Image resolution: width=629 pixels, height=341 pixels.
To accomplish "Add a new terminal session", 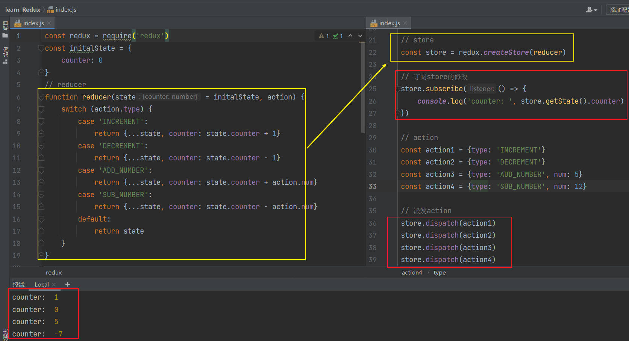I will point(68,284).
